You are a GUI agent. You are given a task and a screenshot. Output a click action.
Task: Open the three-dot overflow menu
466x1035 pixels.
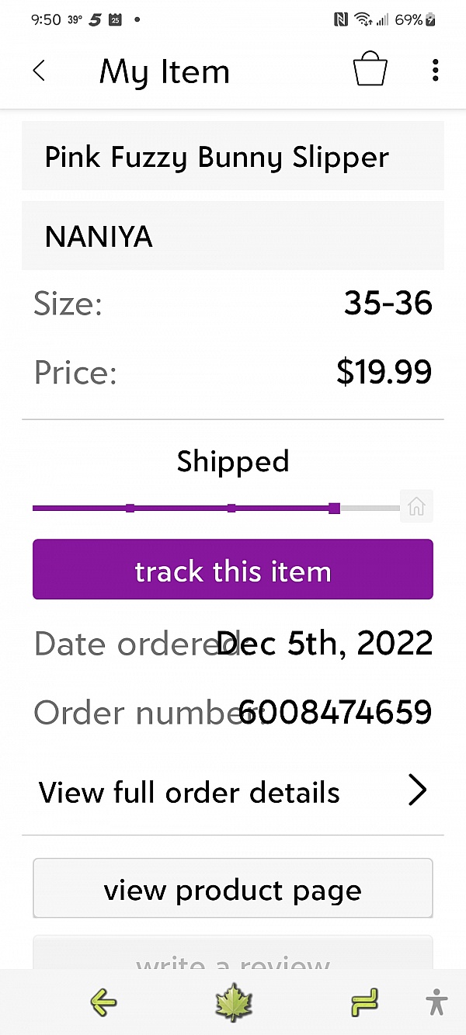(435, 71)
